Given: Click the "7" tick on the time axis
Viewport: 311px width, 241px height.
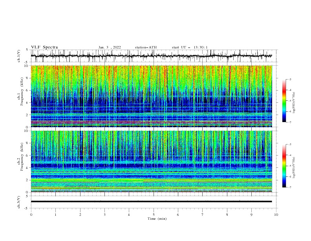Looking at the screenshot, I should point(203,215).
